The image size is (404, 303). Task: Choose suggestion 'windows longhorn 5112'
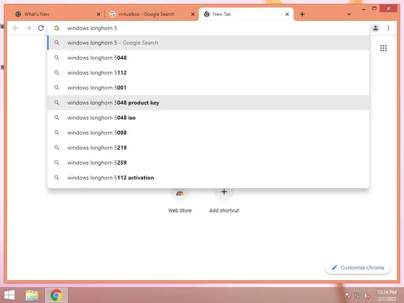(208, 73)
